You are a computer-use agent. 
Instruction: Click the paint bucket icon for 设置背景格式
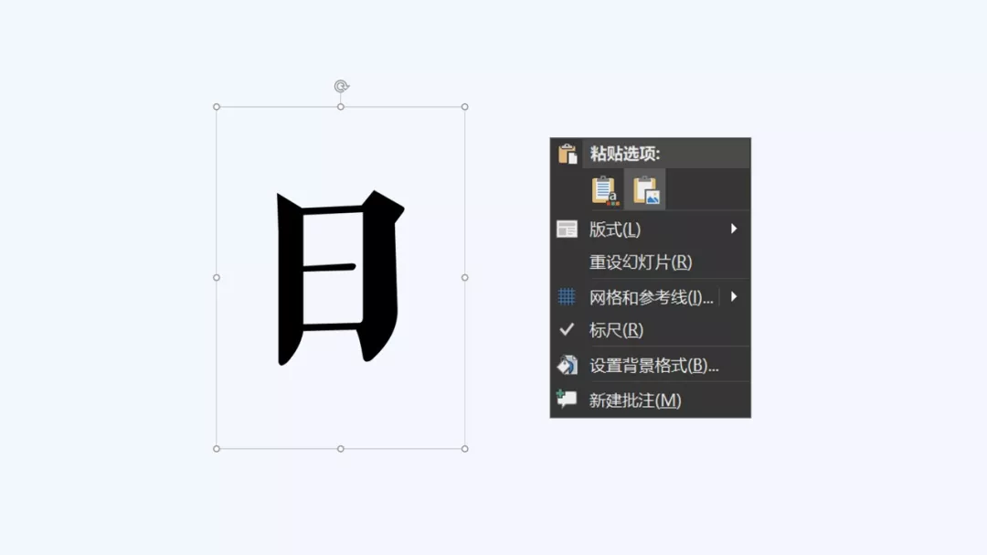[568, 365]
